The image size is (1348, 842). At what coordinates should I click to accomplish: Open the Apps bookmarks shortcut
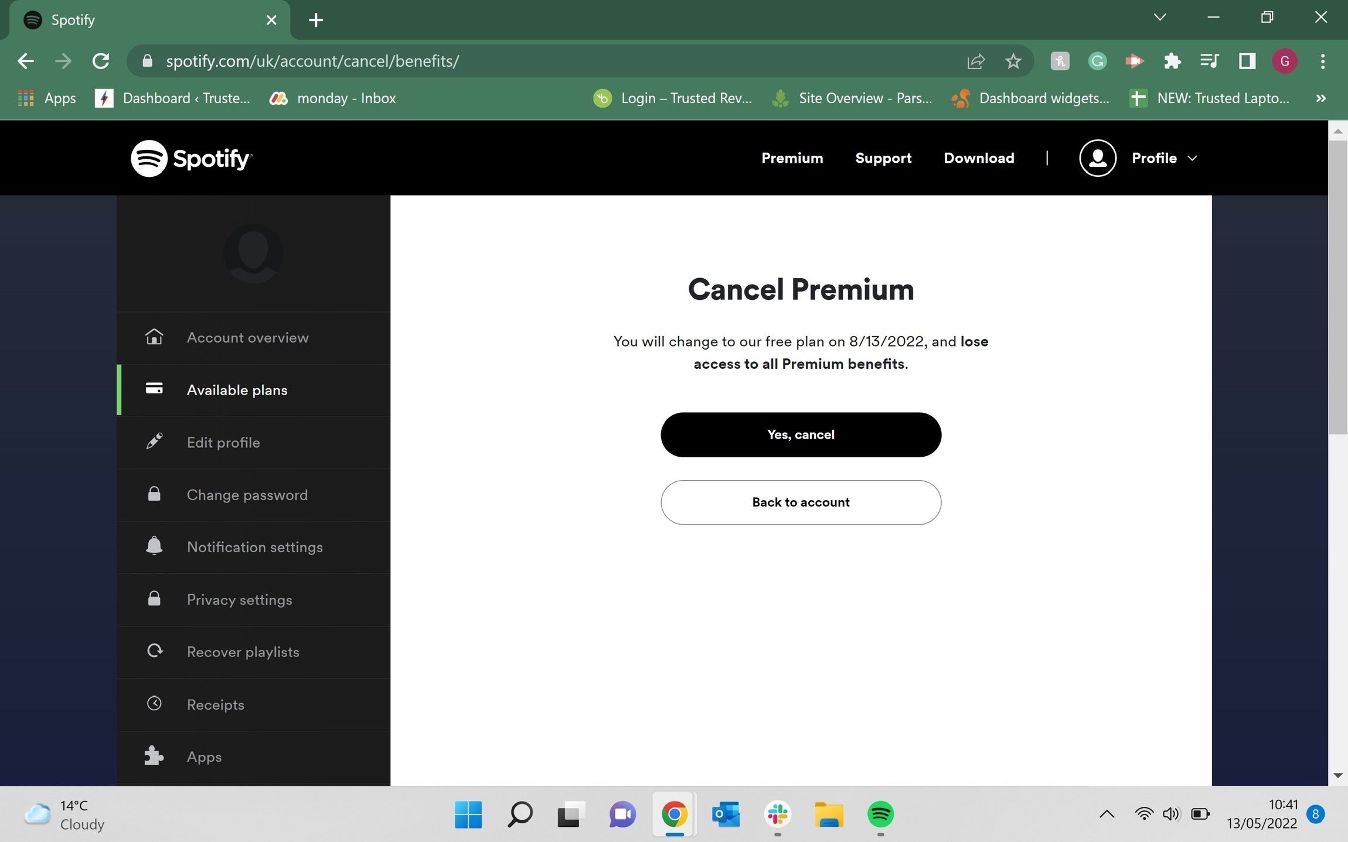[47, 98]
